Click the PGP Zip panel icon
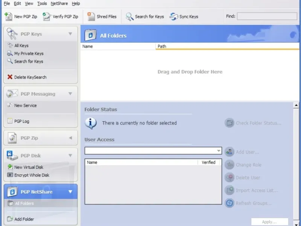Image resolution: width=301 pixels, height=226 pixels. [x=12, y=138]
